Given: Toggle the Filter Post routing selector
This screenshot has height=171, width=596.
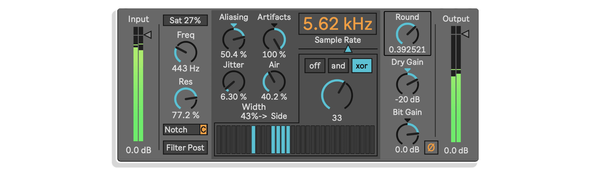Looking at the screenshot, I should [x=185, y=147].
